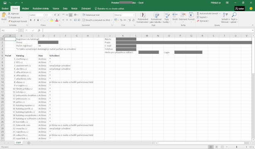Decrease indent in the alignment group

(75, 20)
